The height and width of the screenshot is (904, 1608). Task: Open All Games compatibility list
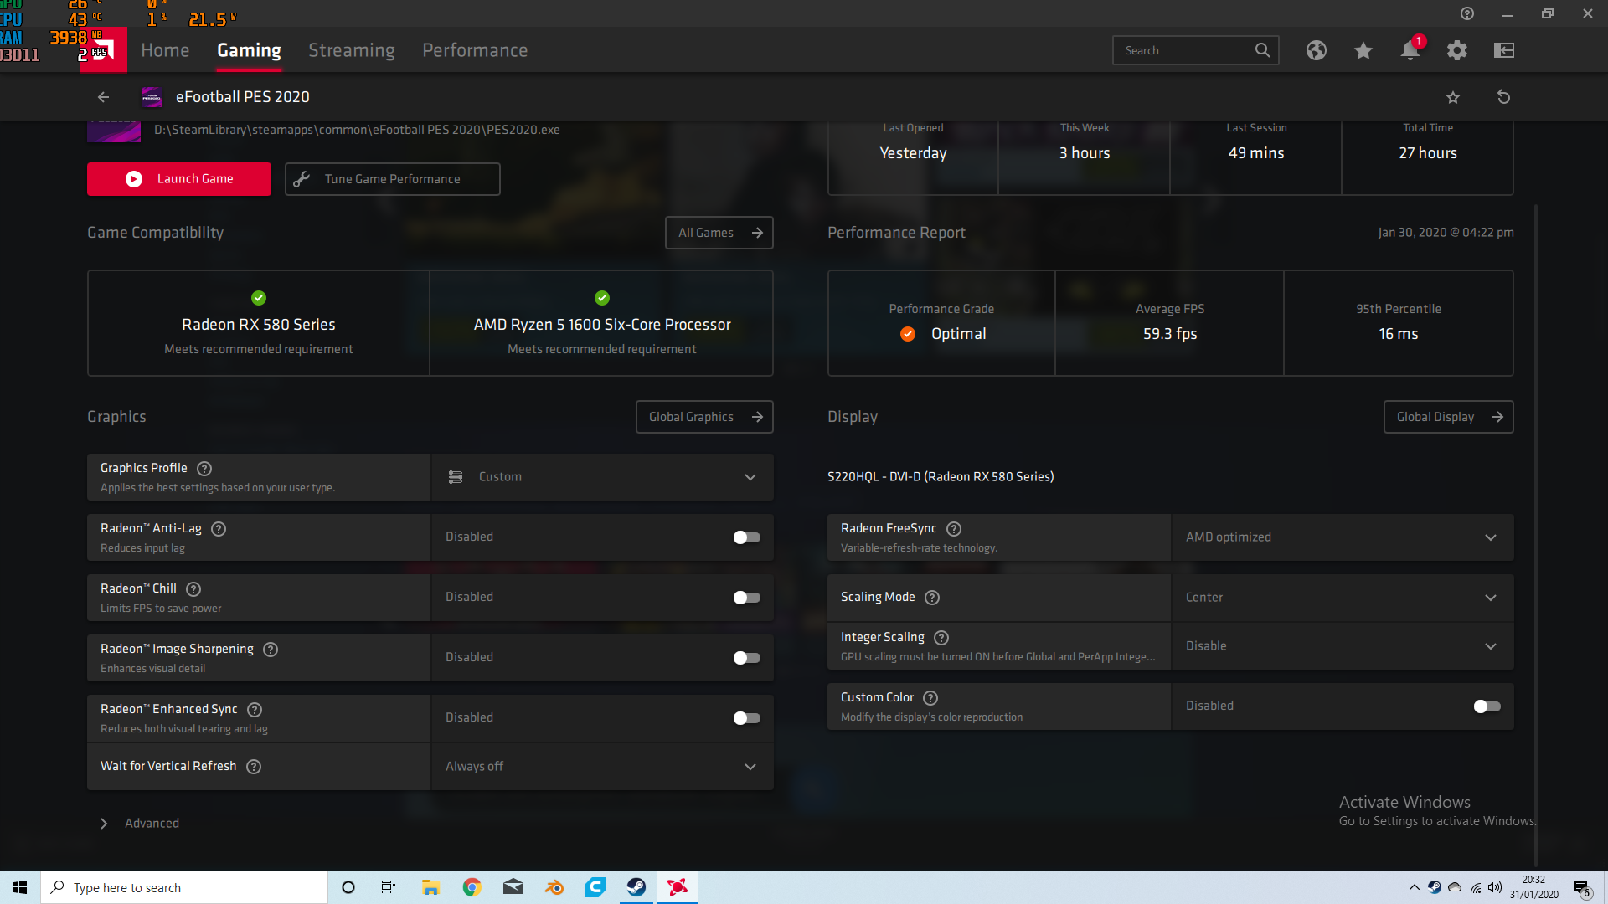(x=719, y=233)
